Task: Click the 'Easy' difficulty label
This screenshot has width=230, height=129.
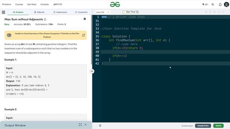Action: [x=7, y=24]
